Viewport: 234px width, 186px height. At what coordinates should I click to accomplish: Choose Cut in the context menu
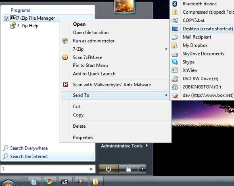[x=116, y=106]
